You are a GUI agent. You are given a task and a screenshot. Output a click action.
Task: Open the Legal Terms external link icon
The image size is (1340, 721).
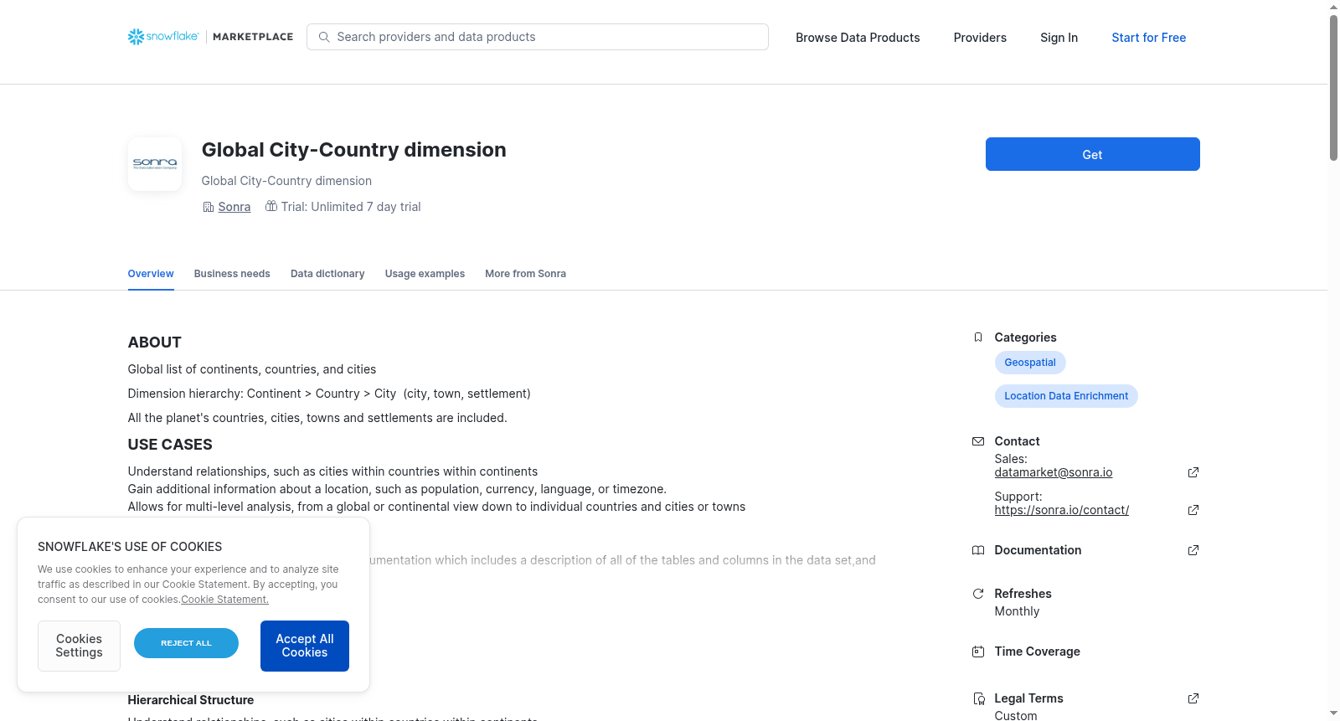coord(1193,698)
